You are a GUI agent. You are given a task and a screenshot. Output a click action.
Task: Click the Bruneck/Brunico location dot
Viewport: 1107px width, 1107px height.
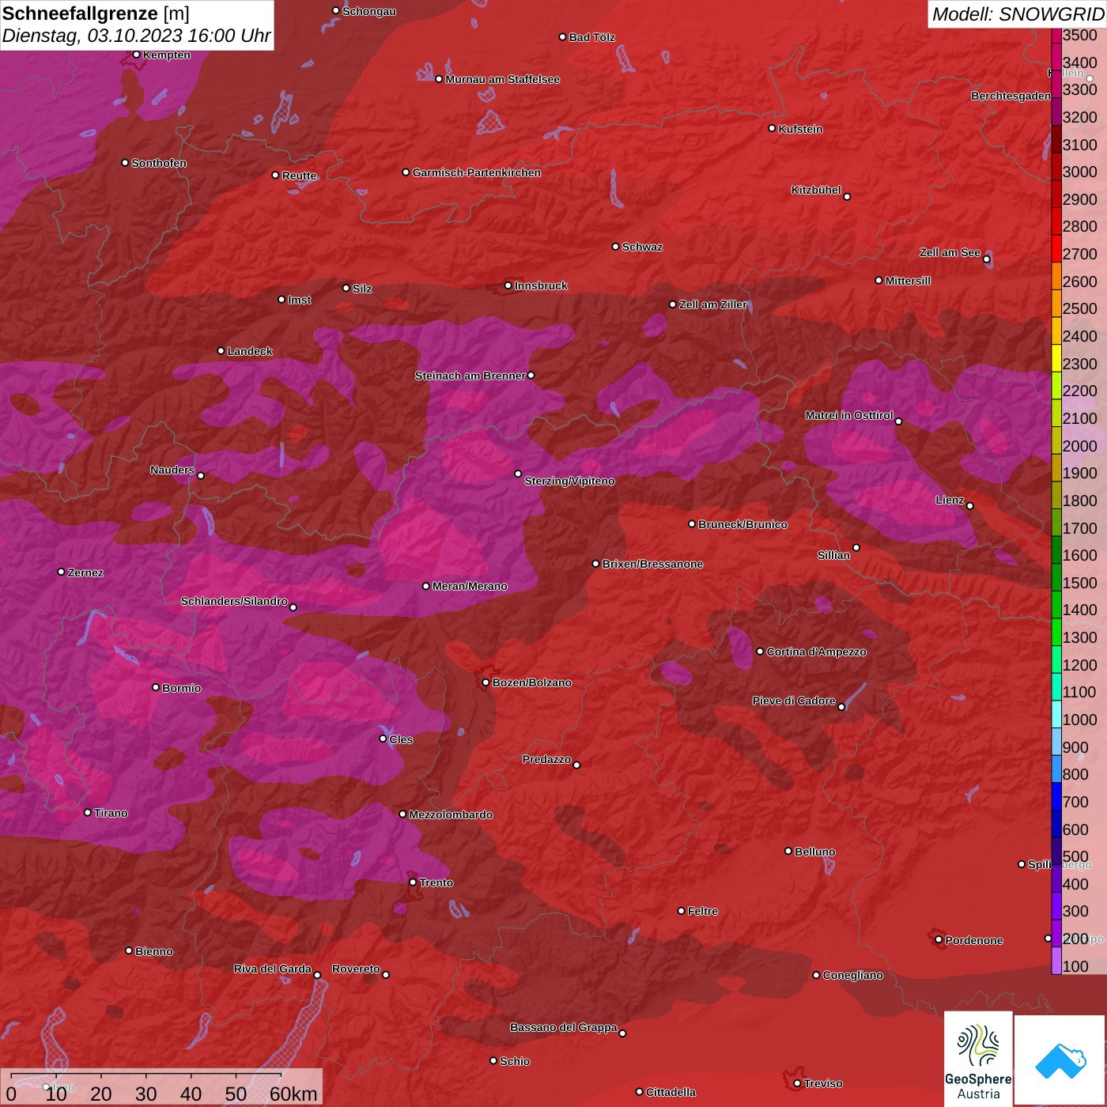point(692,523)
